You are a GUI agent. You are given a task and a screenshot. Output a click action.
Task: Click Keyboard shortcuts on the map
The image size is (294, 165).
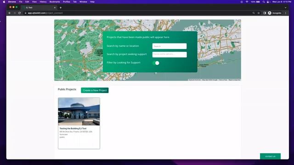pyautogui.click(x=195, y=80)
